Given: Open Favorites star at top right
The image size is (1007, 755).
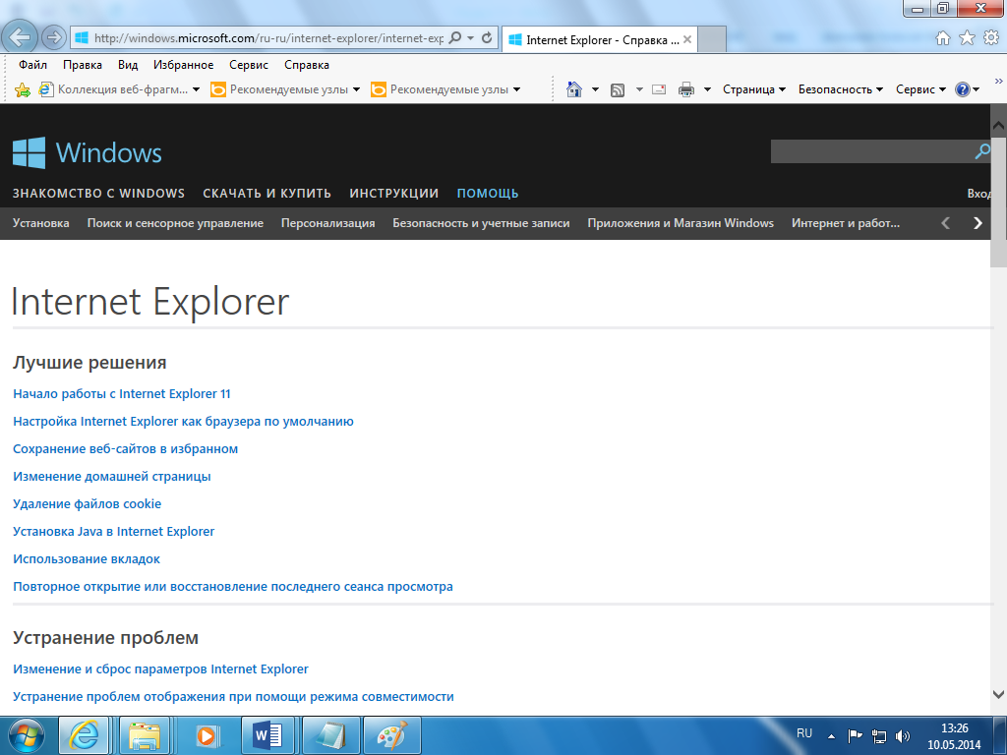Looking at the screenshot, I should coord(967,38).
